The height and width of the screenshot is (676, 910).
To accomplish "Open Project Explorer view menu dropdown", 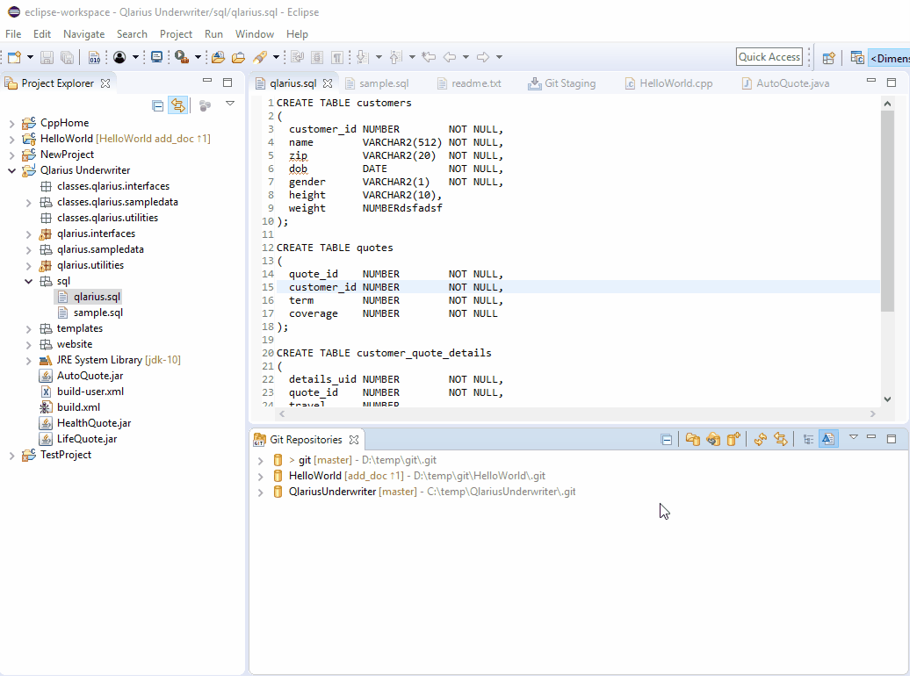I will [230, 104].
